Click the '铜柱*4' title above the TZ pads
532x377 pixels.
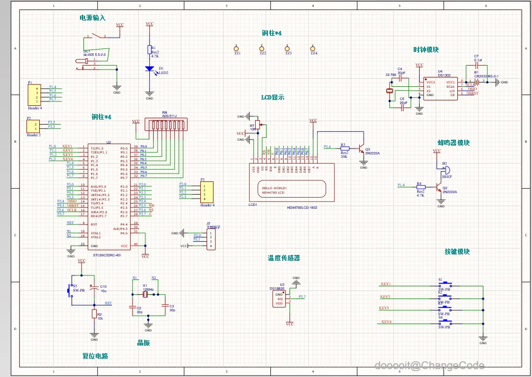272,33
